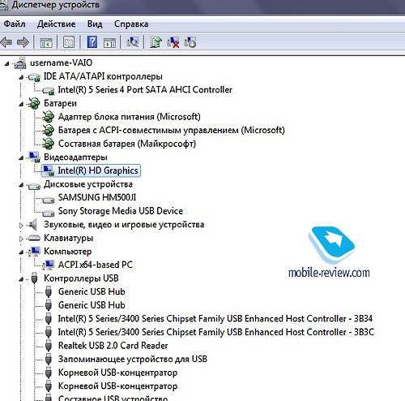Viewport: 405px width, 401px height.
Task: Click Scan for hardware changes icon
Action: pos(133,42)
